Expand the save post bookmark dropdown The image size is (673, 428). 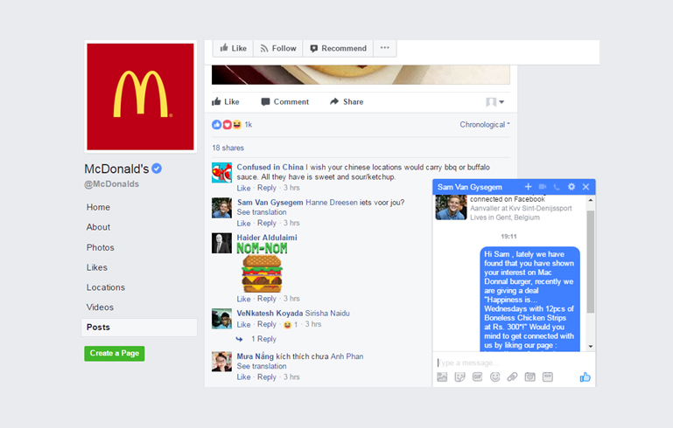pyautogui.click(x=494, y=102)
